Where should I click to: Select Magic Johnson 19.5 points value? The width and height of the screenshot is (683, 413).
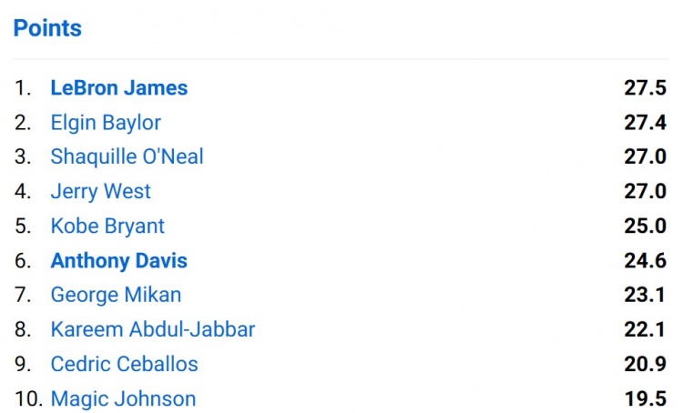click(x=645, y=399)
